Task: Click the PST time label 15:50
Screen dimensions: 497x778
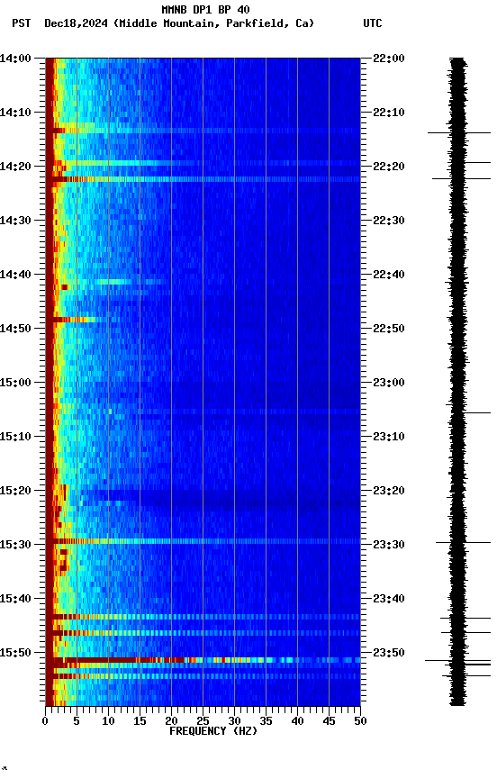Action: point(15,653)
